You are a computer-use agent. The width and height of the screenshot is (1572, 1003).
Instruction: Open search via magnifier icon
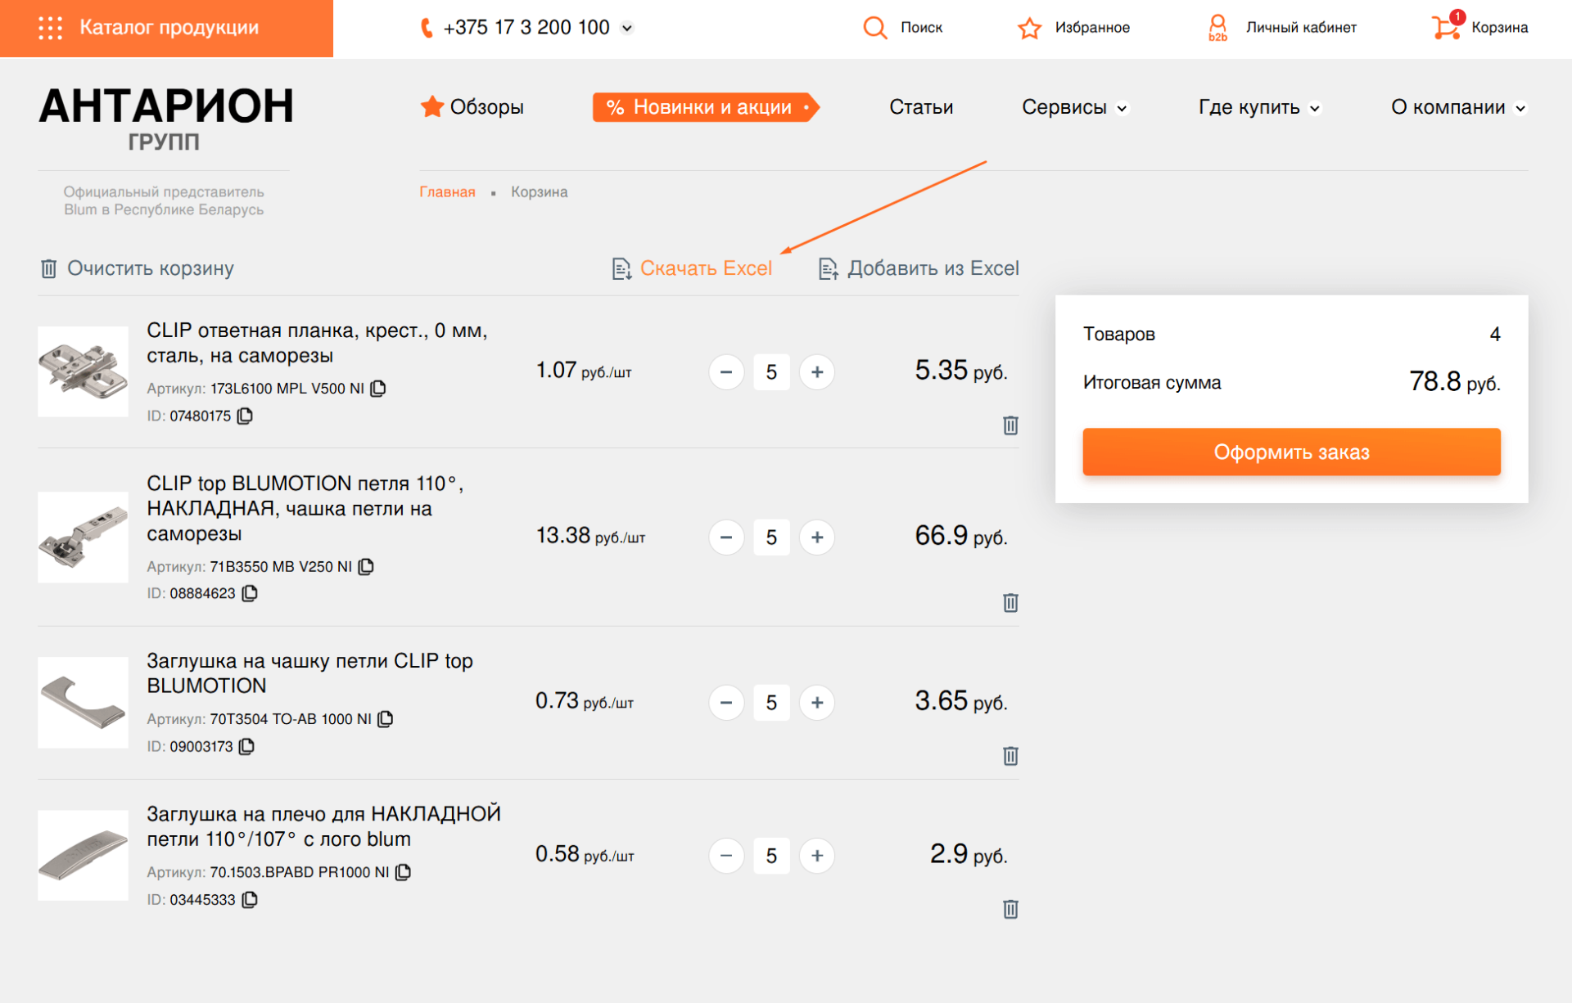coord(874,28)
